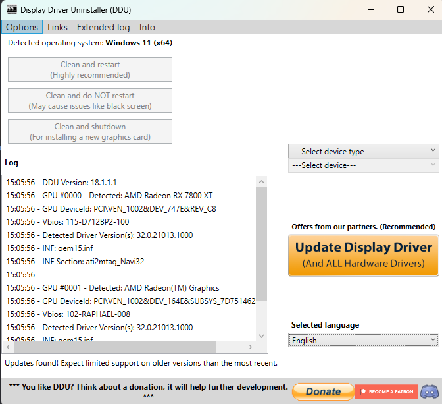Click Clean and do NOT restart button
The width and height of the screenshot is (442, 404).
pyautogui.click(x=90, y=101)
